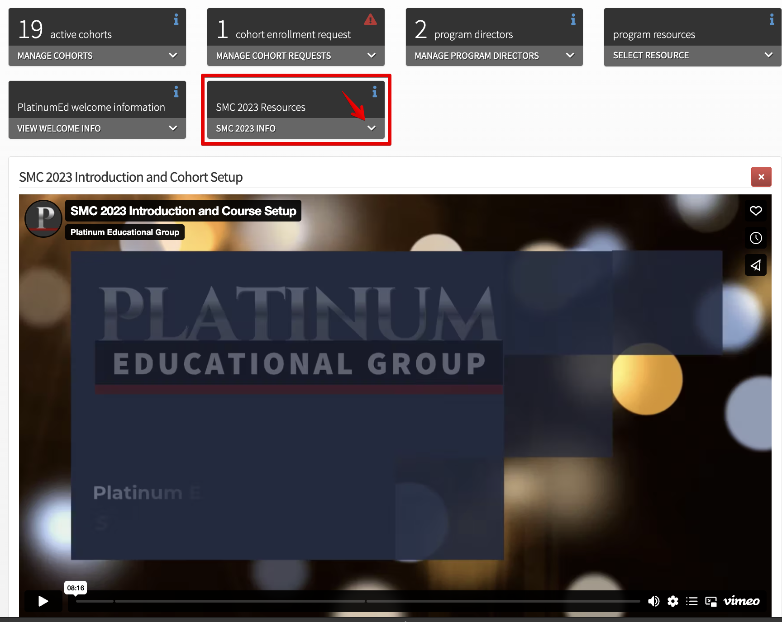Share the video with paper plane icon
The width and height of the screenshot is (782, 622).
[756, 265]
